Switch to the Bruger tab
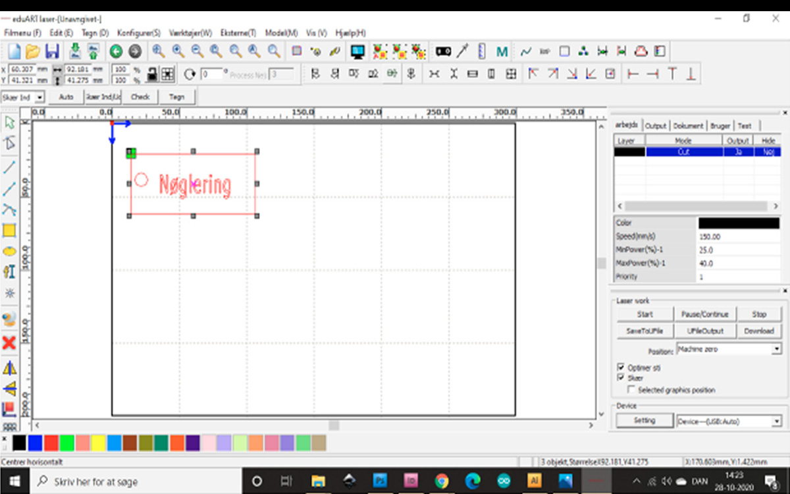The image size is (790, 494). (720, 125)
